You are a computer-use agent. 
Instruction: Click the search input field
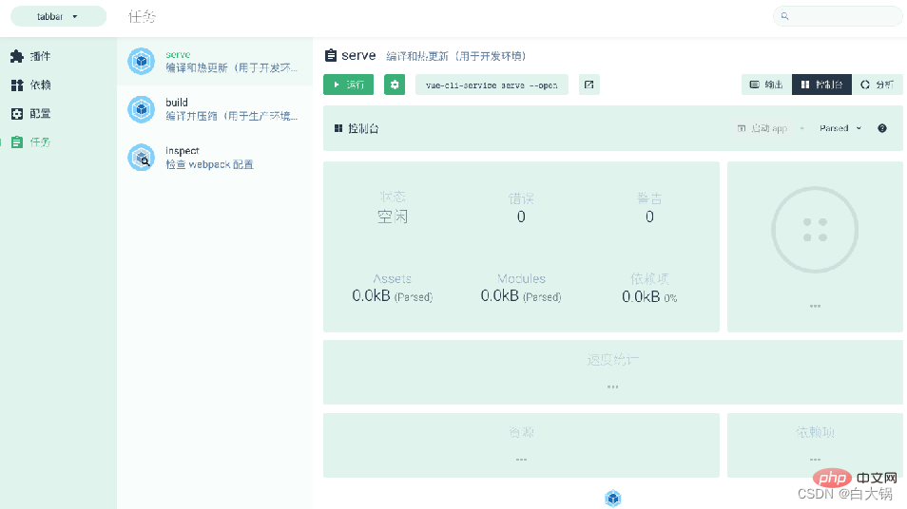point(837,16)
